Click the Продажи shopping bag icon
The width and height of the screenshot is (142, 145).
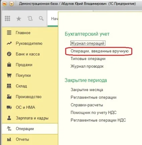coord(9,65)
